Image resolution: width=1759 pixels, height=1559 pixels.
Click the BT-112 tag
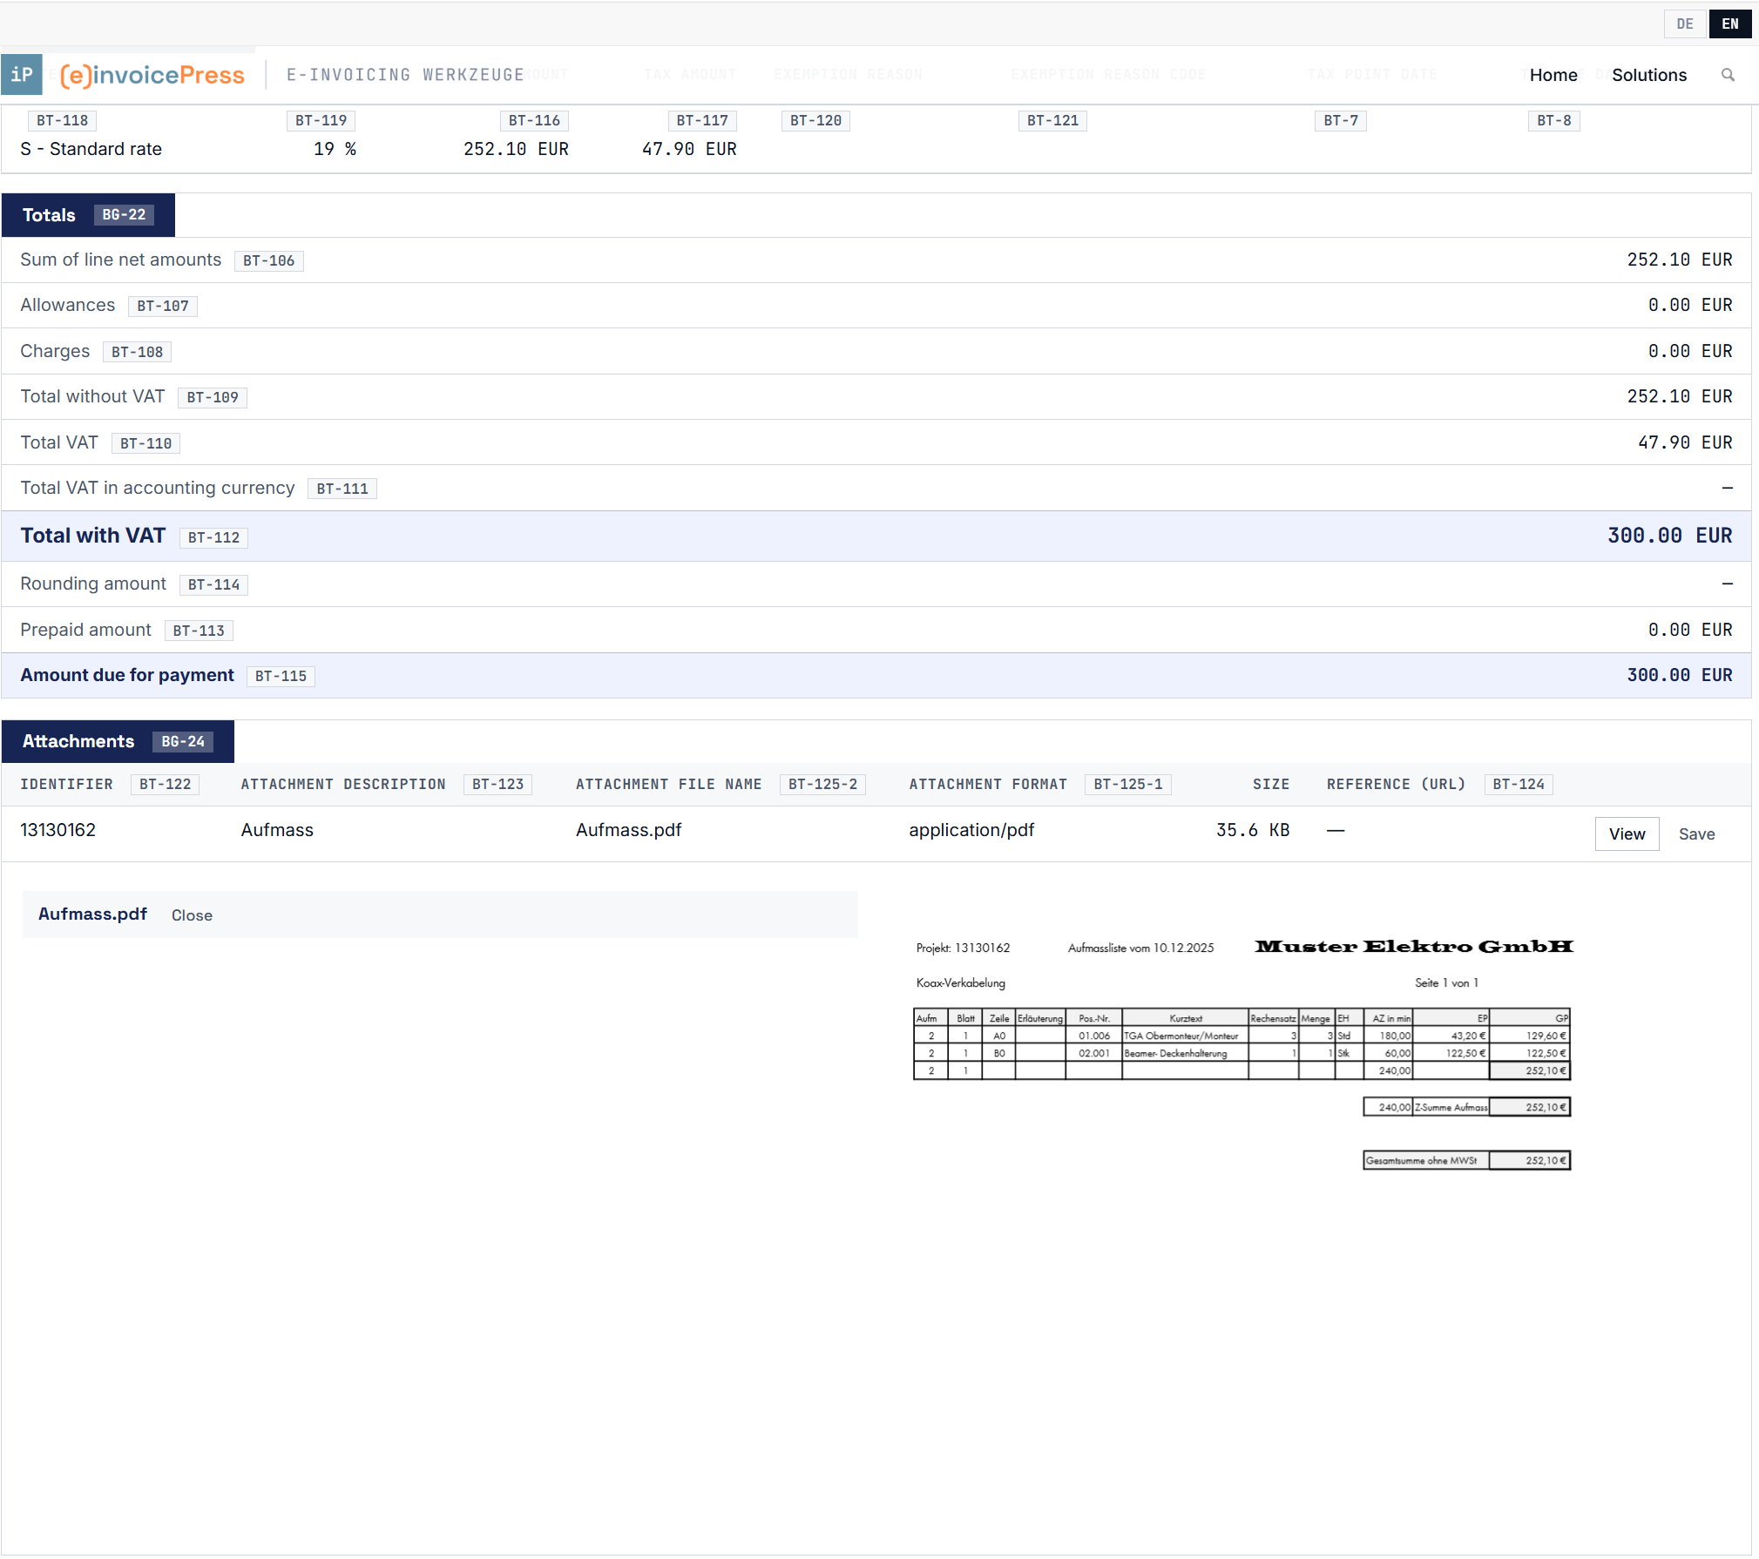(213, 537)
